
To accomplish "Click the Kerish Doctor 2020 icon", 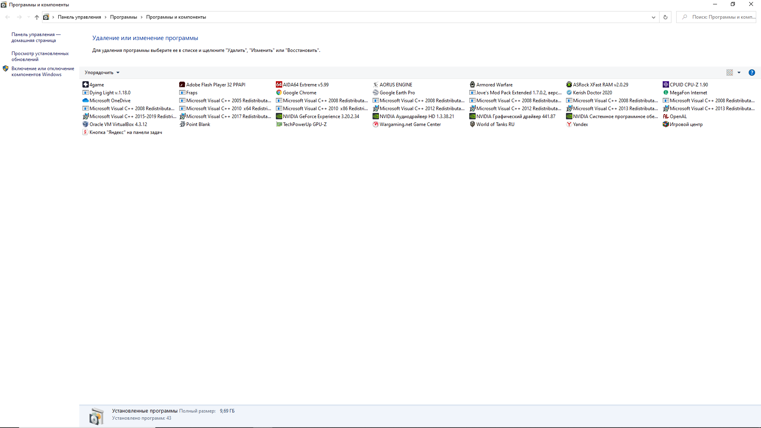I will [x=569, y=92].
